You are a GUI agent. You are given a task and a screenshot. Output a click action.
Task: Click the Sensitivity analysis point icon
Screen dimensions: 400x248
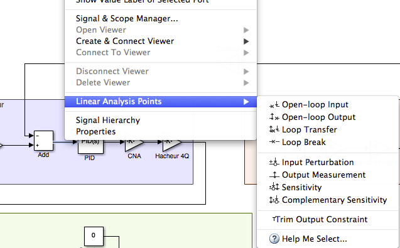(x=274, y=187)
